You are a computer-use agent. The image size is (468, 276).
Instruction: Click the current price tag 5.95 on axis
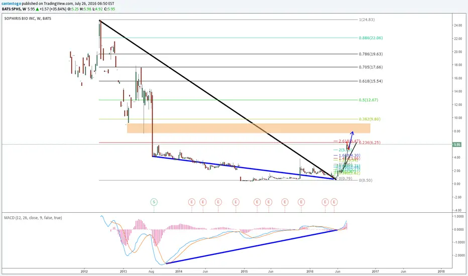457,145
